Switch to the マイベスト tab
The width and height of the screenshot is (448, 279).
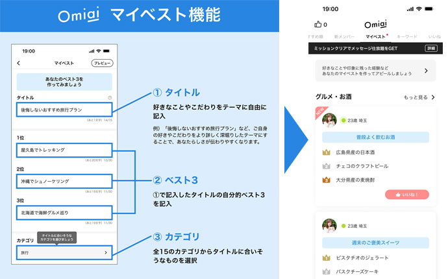[376, 36]
